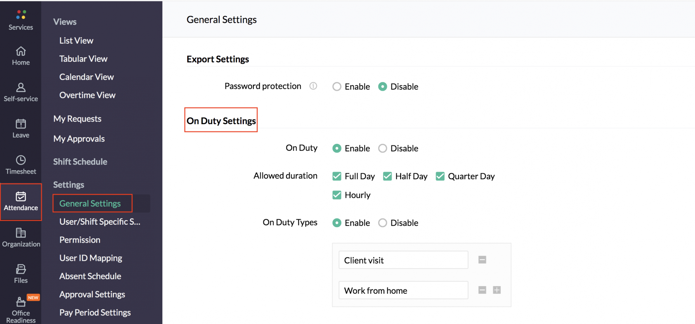695x324 pixels.
Task: Select Disable for On Duty Types
Action: [383, 223]
